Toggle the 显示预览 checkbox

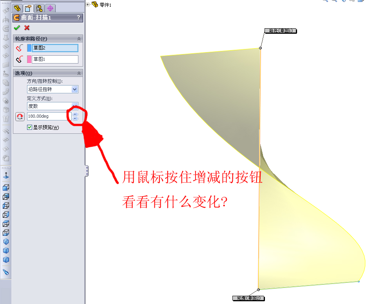29,127
